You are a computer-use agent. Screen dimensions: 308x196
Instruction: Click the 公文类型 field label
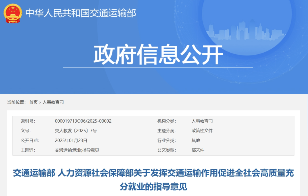coord(167,150)
